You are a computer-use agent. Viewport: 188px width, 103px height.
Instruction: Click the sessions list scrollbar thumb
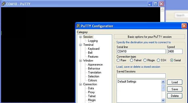(x=163, y=88)
